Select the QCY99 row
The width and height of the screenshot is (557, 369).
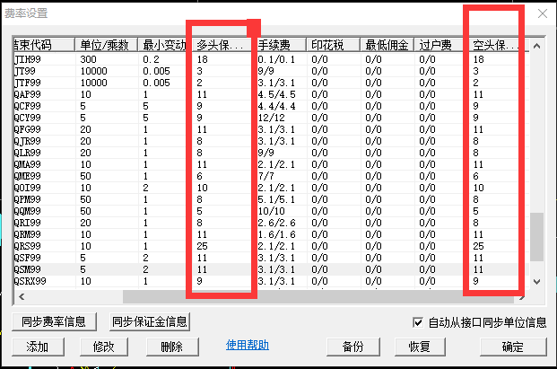pos(272,118)
